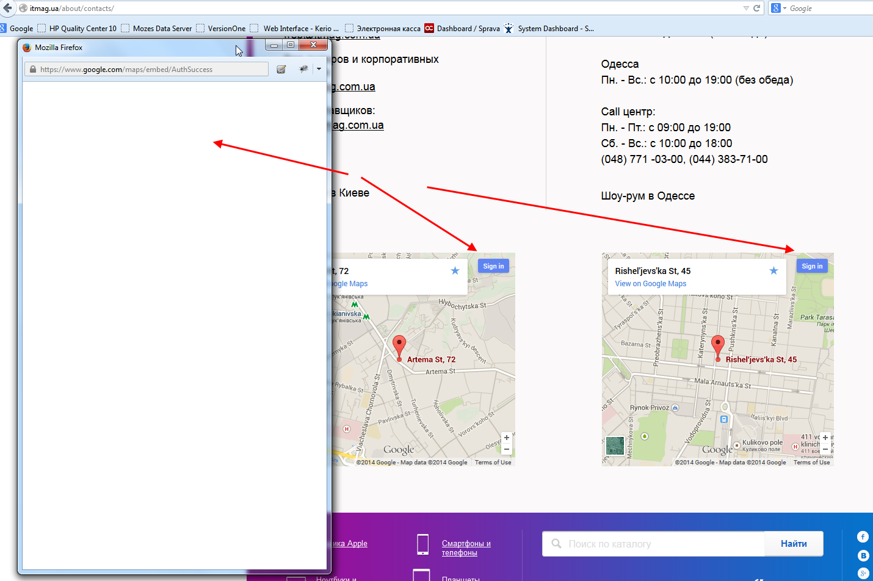This screenshot has height=581, width=873.
Task: Open the System Dashboard bookmark
Action: [549, 28]
